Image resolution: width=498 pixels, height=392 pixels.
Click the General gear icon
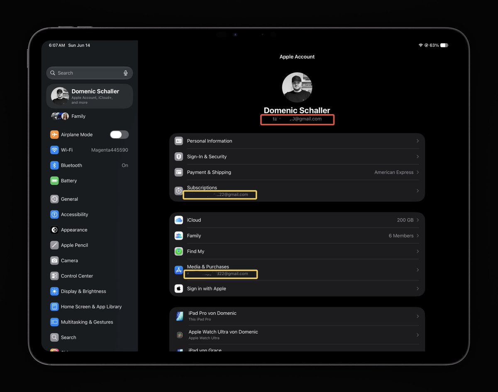click(54, 199)
